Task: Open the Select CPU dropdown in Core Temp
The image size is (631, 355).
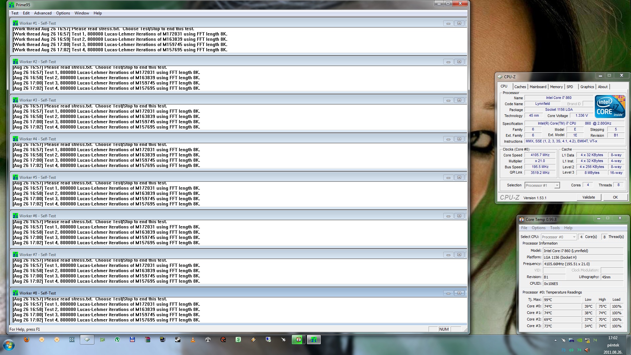Action: 559,237
